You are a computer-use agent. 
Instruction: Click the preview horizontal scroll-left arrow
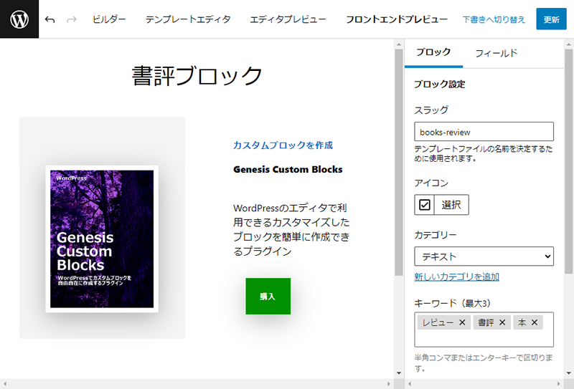coord(5,384)
